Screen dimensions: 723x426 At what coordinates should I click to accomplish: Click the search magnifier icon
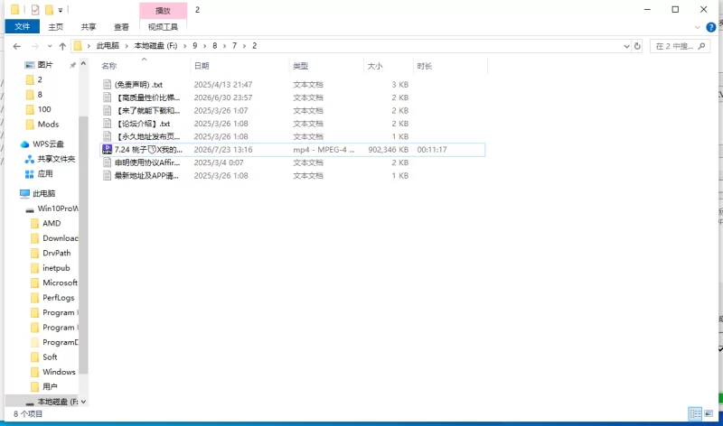pos(702,46)
